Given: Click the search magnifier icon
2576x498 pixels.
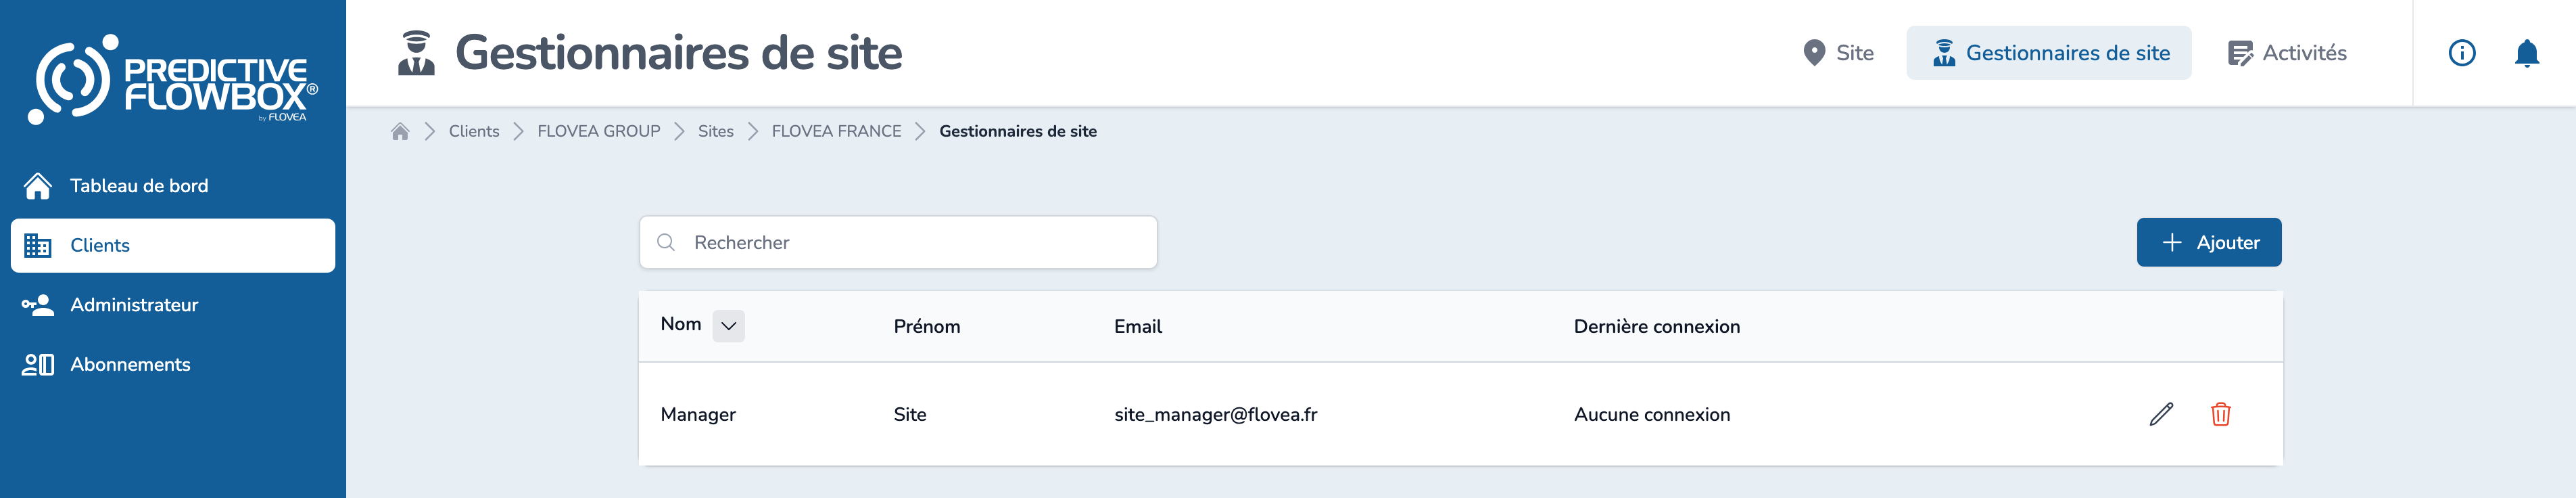Looking at the screenshot, I should (666, 242).
